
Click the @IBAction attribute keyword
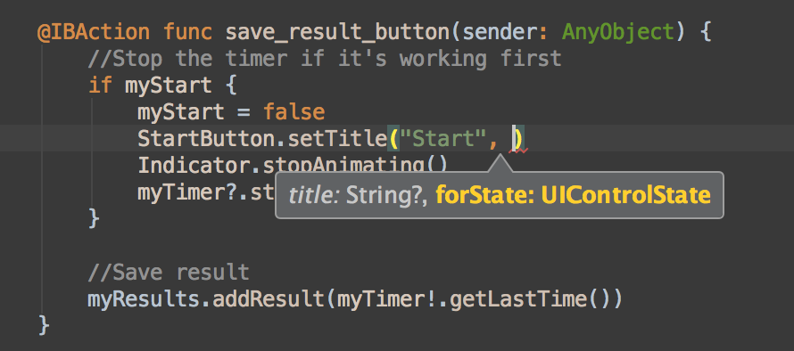pyautogui.click(x=94, y=32)
